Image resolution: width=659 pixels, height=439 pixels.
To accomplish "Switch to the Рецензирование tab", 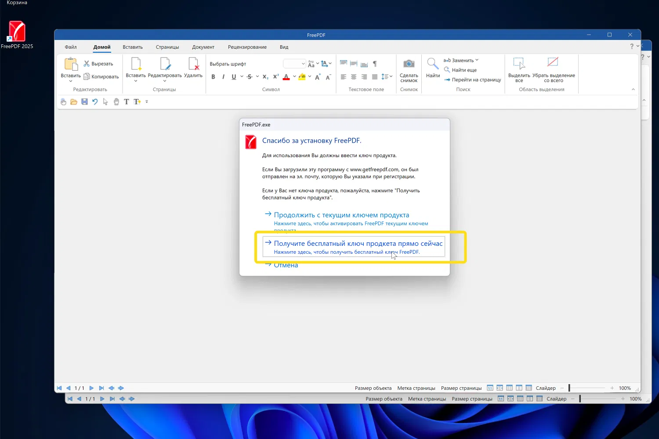I will [247, 47].
